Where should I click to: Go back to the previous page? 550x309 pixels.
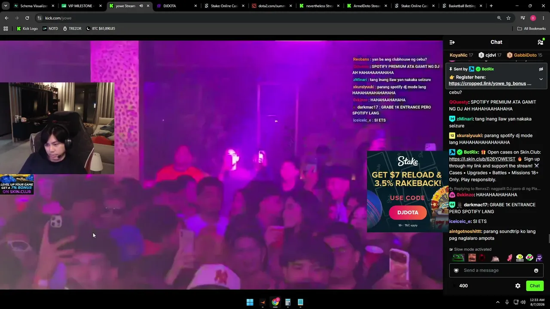[6, 18]
